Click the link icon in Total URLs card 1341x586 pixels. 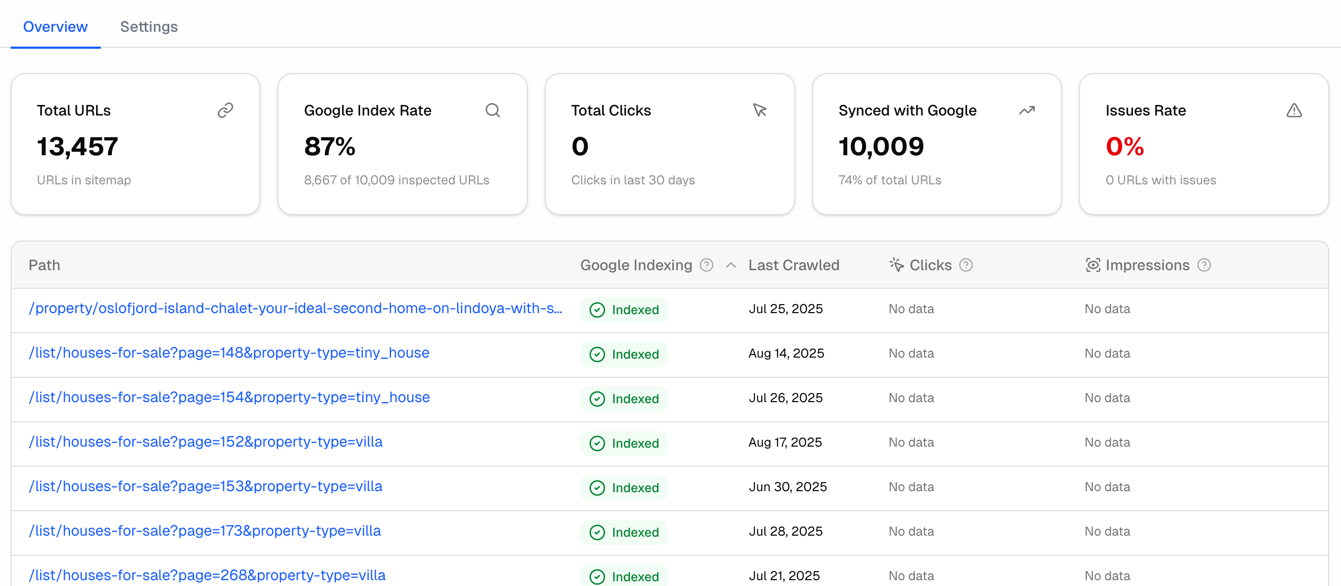pyautogui.click(x=225, y=110)
